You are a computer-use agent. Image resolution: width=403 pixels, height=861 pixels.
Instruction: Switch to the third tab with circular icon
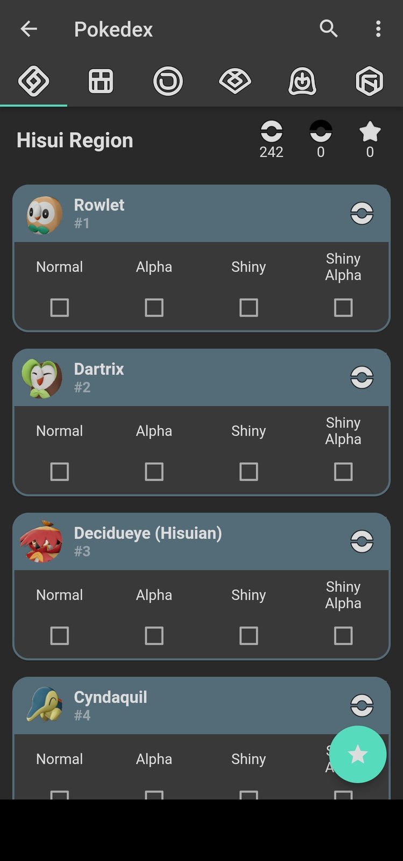pyautogui.click(x=168, y=81)
